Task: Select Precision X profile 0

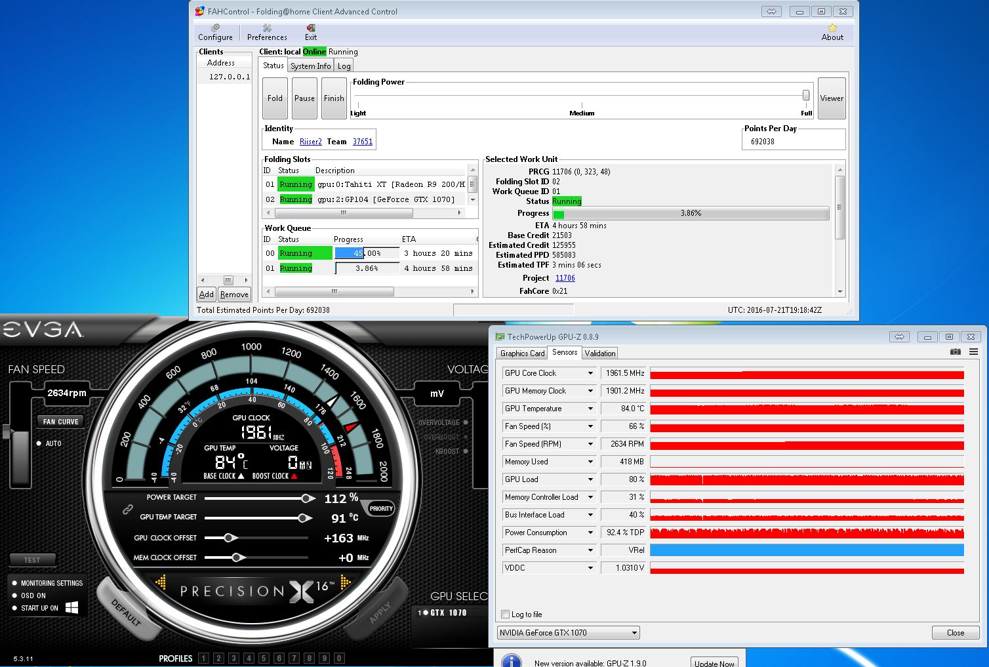Action: [x=339, y=658]
